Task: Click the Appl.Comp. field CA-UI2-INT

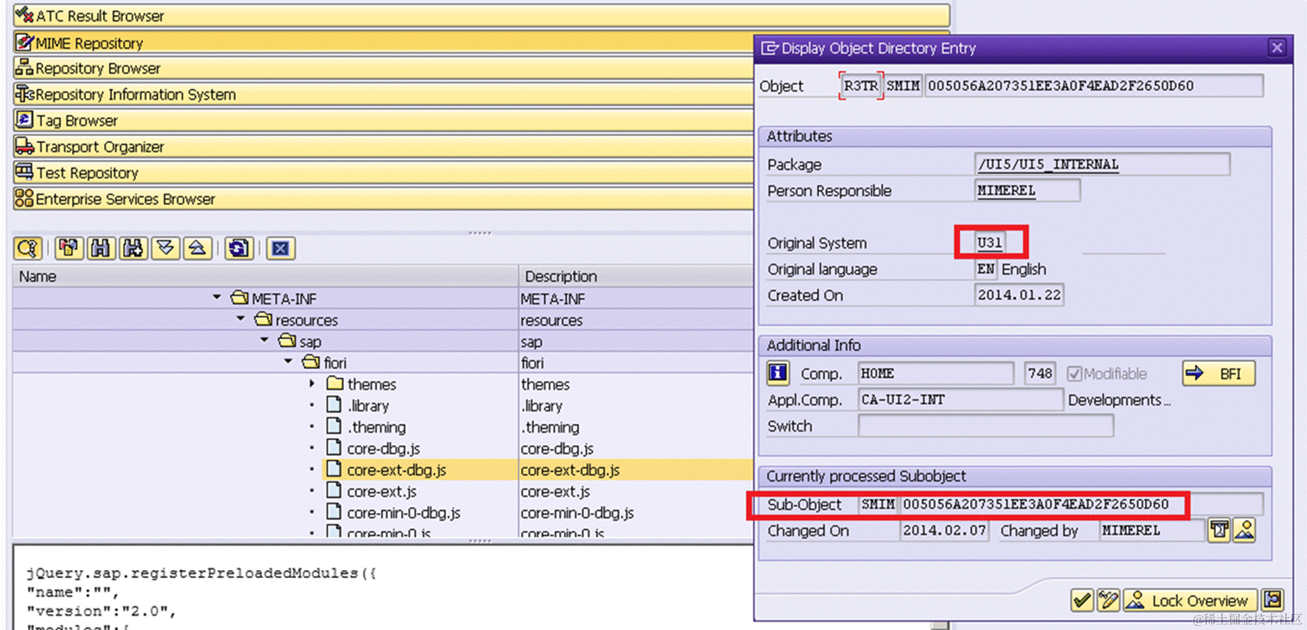Action: tap(960, 400)
